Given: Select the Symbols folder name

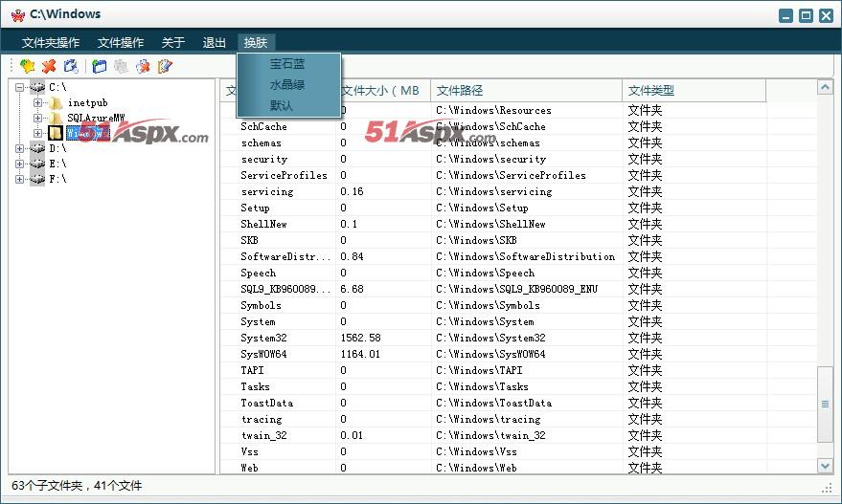Looking at the screenshot, I should [261, 305].
